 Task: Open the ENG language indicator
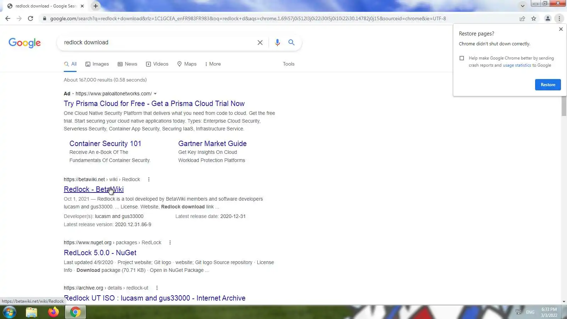530,312
